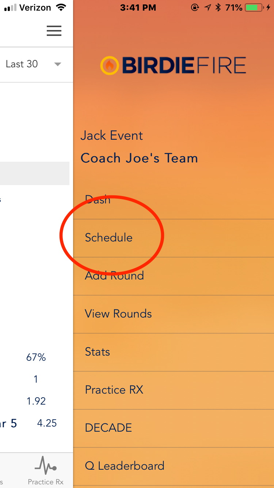Go to Stats in side menu

[x=98, y=352]
